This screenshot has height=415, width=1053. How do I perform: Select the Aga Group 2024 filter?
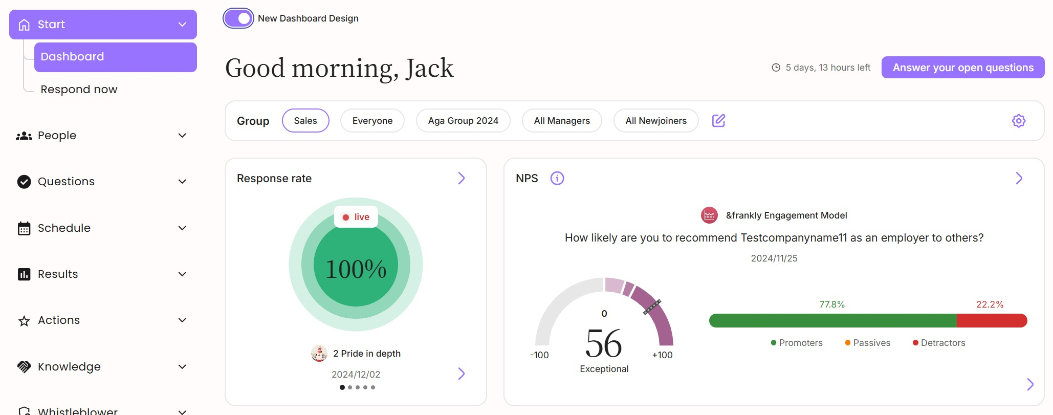click(463, 121)
